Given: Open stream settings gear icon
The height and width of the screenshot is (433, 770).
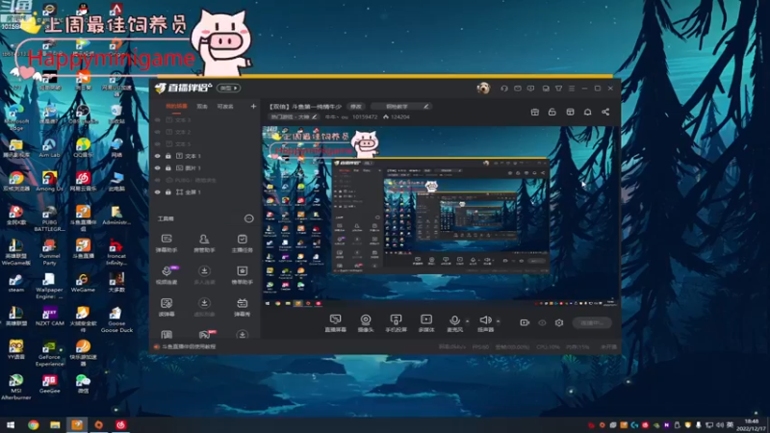Looking at the screenshot, I should [559, 322].
